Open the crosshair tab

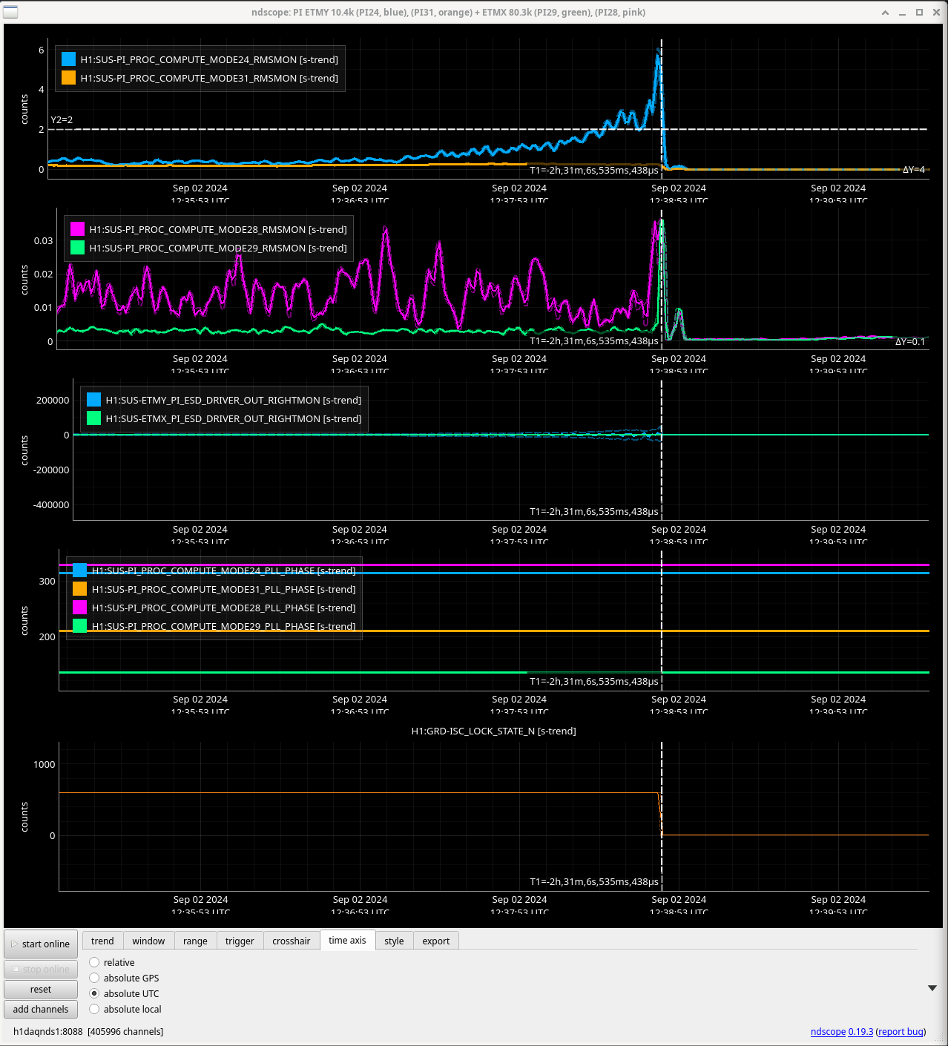(x=291, y=941)
